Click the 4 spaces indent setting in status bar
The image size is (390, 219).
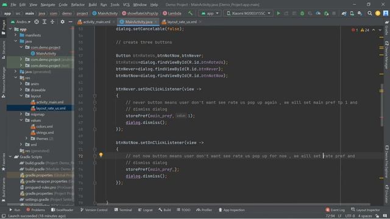tap(365, 216)
